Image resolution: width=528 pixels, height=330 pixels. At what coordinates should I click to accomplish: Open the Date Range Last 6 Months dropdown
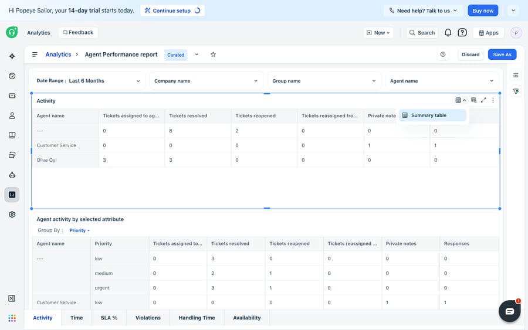[x=89, y=81]
